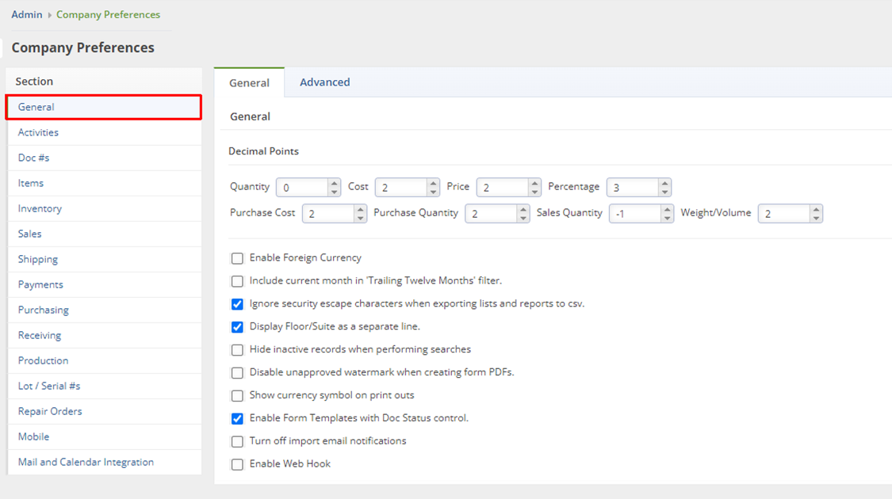This screenshot has height=499, width=892.
Task: Increment the Purchase Cost spinner
Action: (360, 209)
